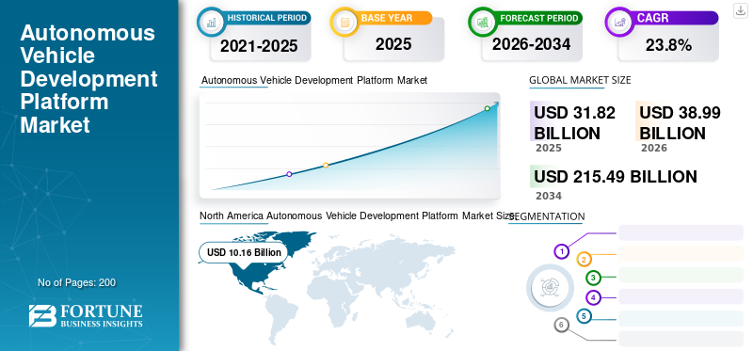Click the CAGR growth icon
Image resolution: width=753 pixels, height=351 pixels.
(618, 22)
